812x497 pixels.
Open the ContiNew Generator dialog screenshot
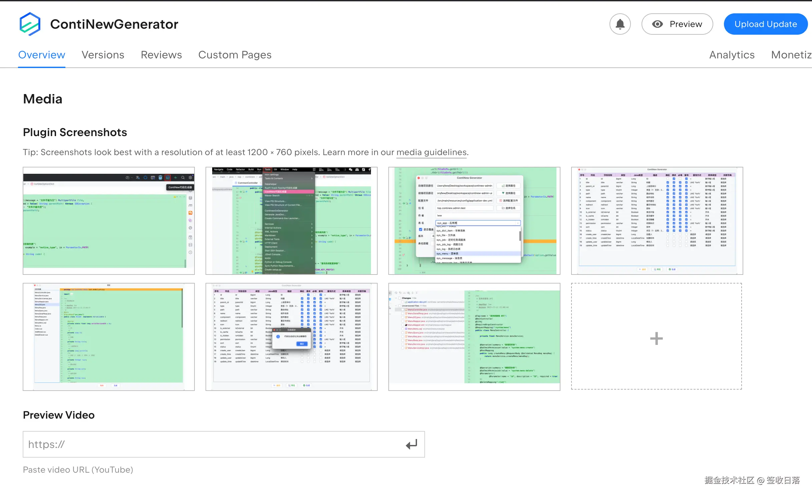474,221
